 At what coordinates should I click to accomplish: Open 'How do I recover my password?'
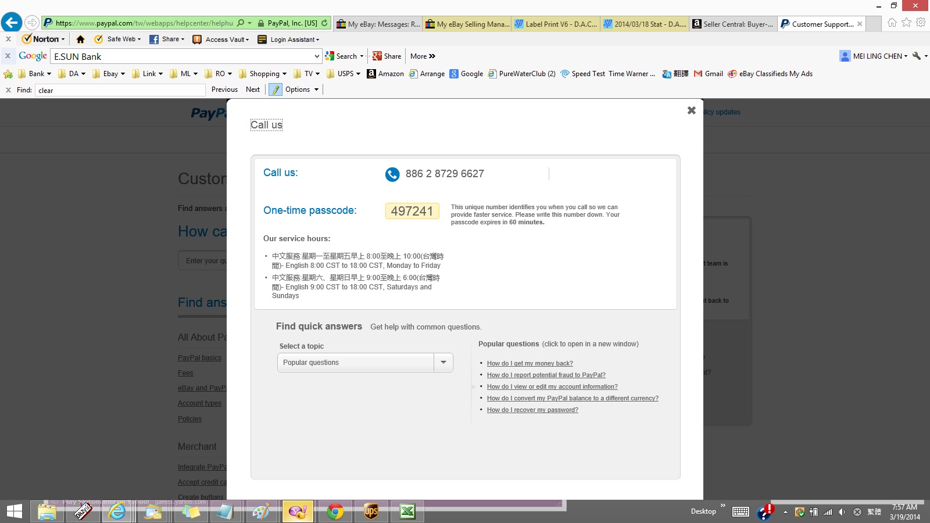pos(532,410)
